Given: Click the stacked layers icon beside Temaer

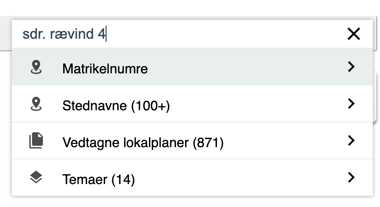Looking at the screenshot, I should tap(36, 178).
